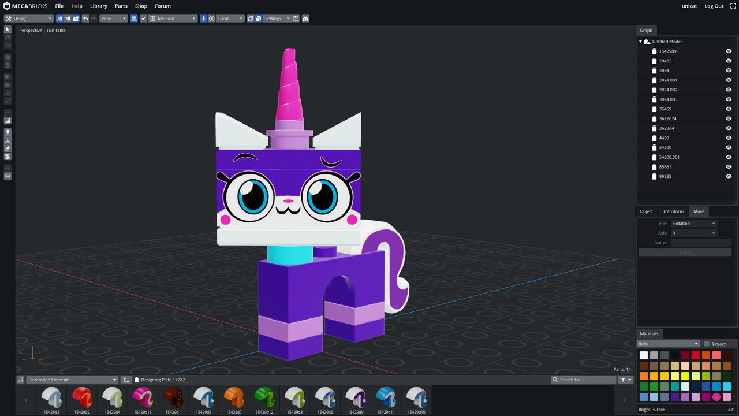Enable the Legacy checkbox in Materials panel

[x=708, y=343]
